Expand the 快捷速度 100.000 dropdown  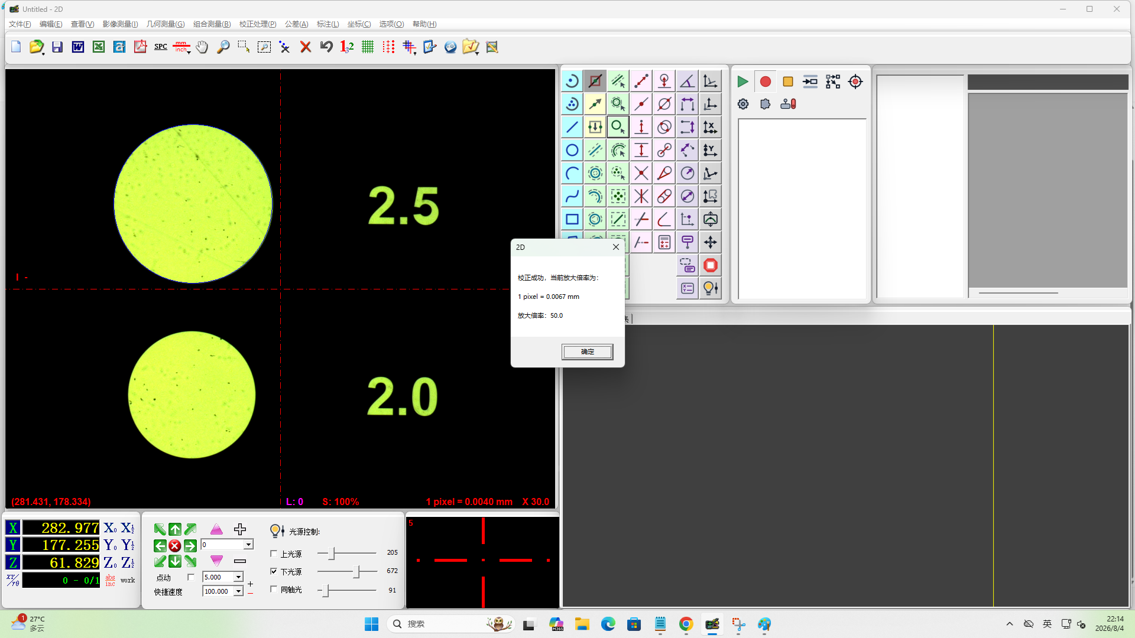pyautogui.click(x=238, y=591)
